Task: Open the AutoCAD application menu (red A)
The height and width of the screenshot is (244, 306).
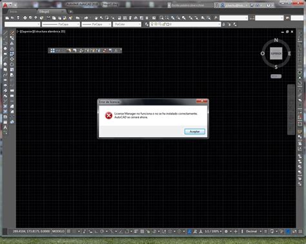Action: [5, 5]
